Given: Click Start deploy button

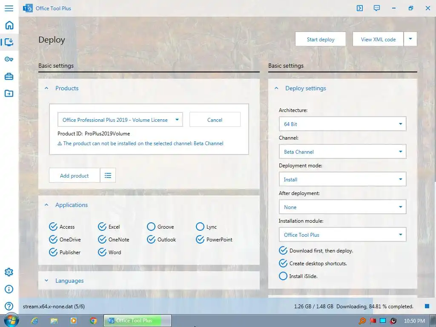Looking at the screenshot, I should [x=320, y=39].
